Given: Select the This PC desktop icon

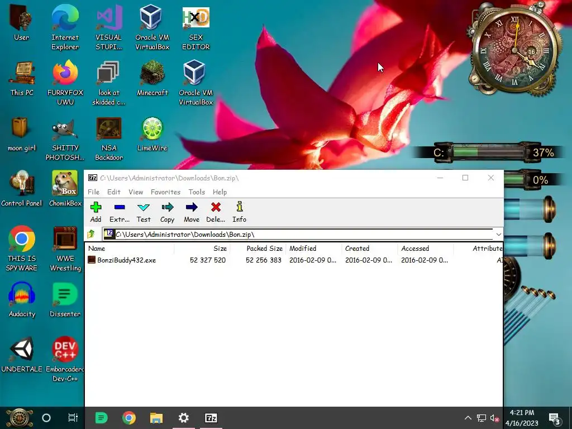Looking at the screenshot, I should (22, 78).
